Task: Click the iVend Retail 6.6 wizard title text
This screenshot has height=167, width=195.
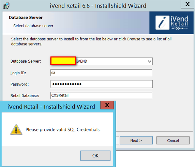Action: (x=98, y=6)
